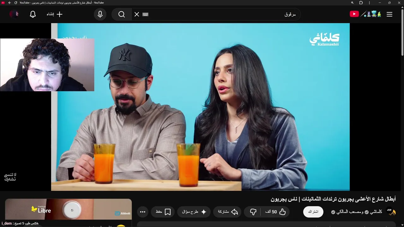The height and width of the screenshot is (227, 404).
Task: Dislike the video with thumbs-down
Action: click(x=253, y=212)
